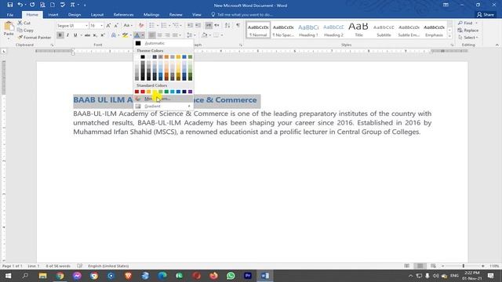Pick the green standard color swatch

pos(166,92)
